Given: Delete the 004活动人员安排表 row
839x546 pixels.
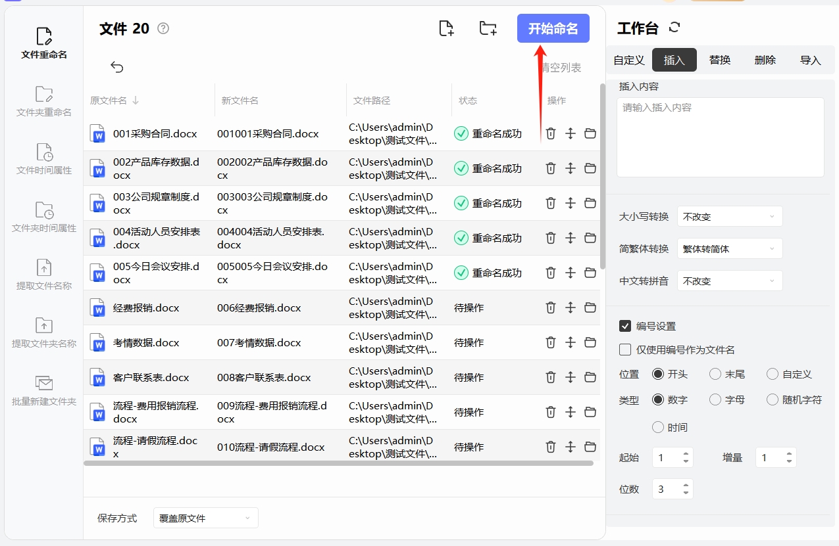Looking at the screenshot, I should pyautogui.click(x=551, y=238).
